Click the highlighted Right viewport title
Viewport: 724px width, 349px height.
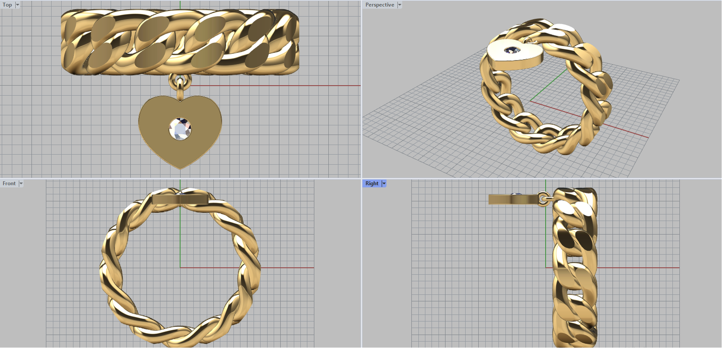pos(372,184)
